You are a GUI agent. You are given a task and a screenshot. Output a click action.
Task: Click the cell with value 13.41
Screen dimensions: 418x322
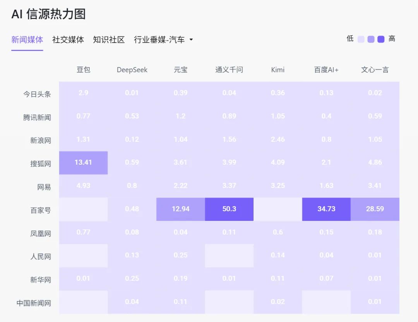pos(83,163)
